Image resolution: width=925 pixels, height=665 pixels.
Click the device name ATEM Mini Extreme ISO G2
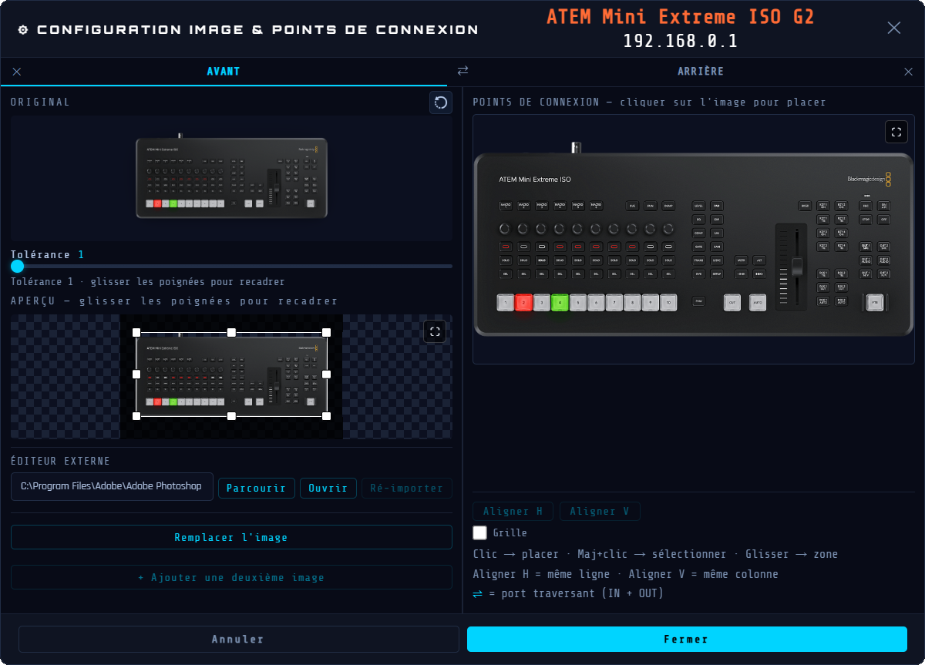pos(681,16)
